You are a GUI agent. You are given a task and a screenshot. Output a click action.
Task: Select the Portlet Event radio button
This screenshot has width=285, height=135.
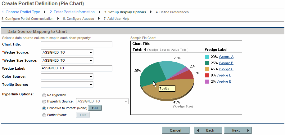point(44,115)
